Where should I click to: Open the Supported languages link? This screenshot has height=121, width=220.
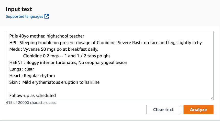[x=24, y=16]
